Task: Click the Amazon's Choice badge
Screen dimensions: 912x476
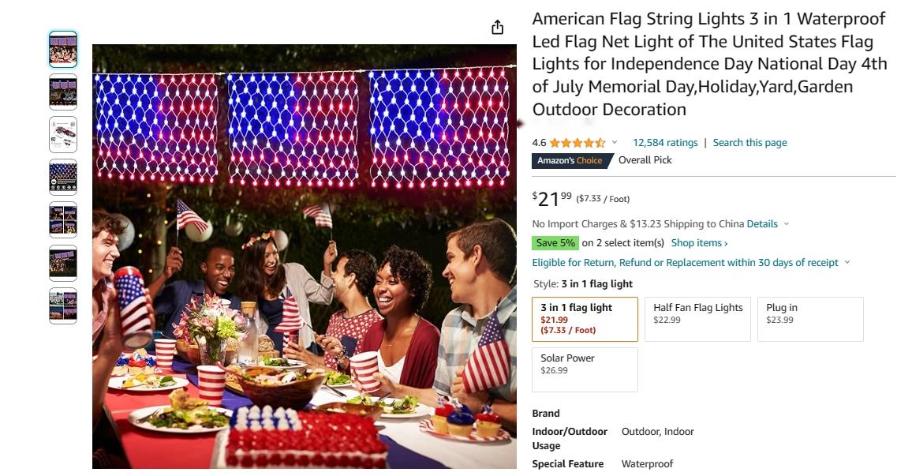Action: [571, 160]
